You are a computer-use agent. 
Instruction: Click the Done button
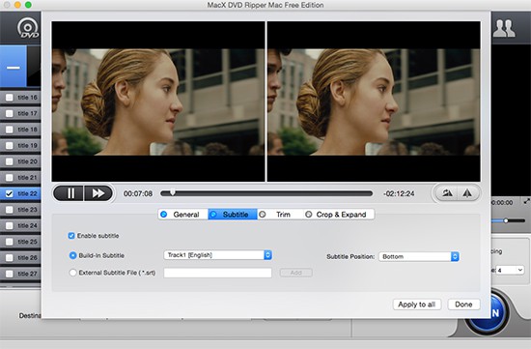(463, 305)
